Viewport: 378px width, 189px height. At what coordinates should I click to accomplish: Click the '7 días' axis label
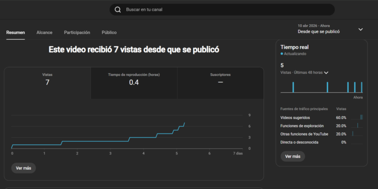click(x=238, y=153)
